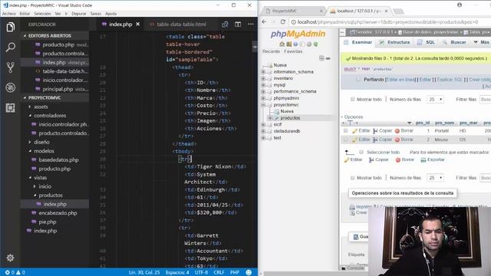Image resolution: width=491 pixels, height=276 pixels.
Task: Open the SQL tab in phpMyAdmin
Action: click(427, 42)
